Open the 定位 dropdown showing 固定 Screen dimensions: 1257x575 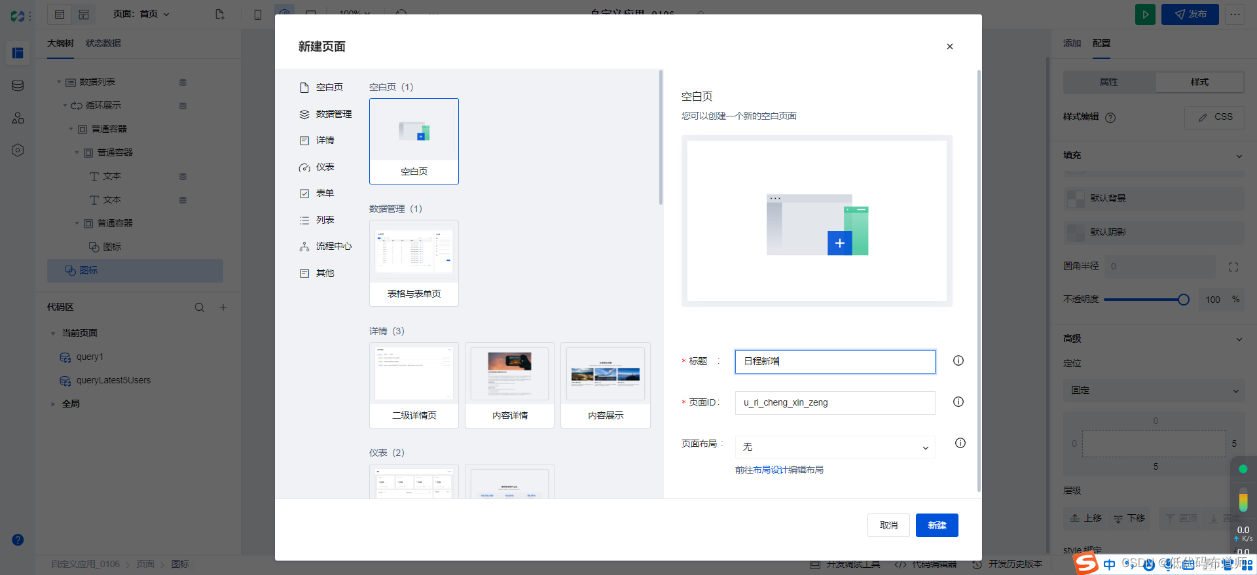pyautogui.click(x=1154, y=391)
